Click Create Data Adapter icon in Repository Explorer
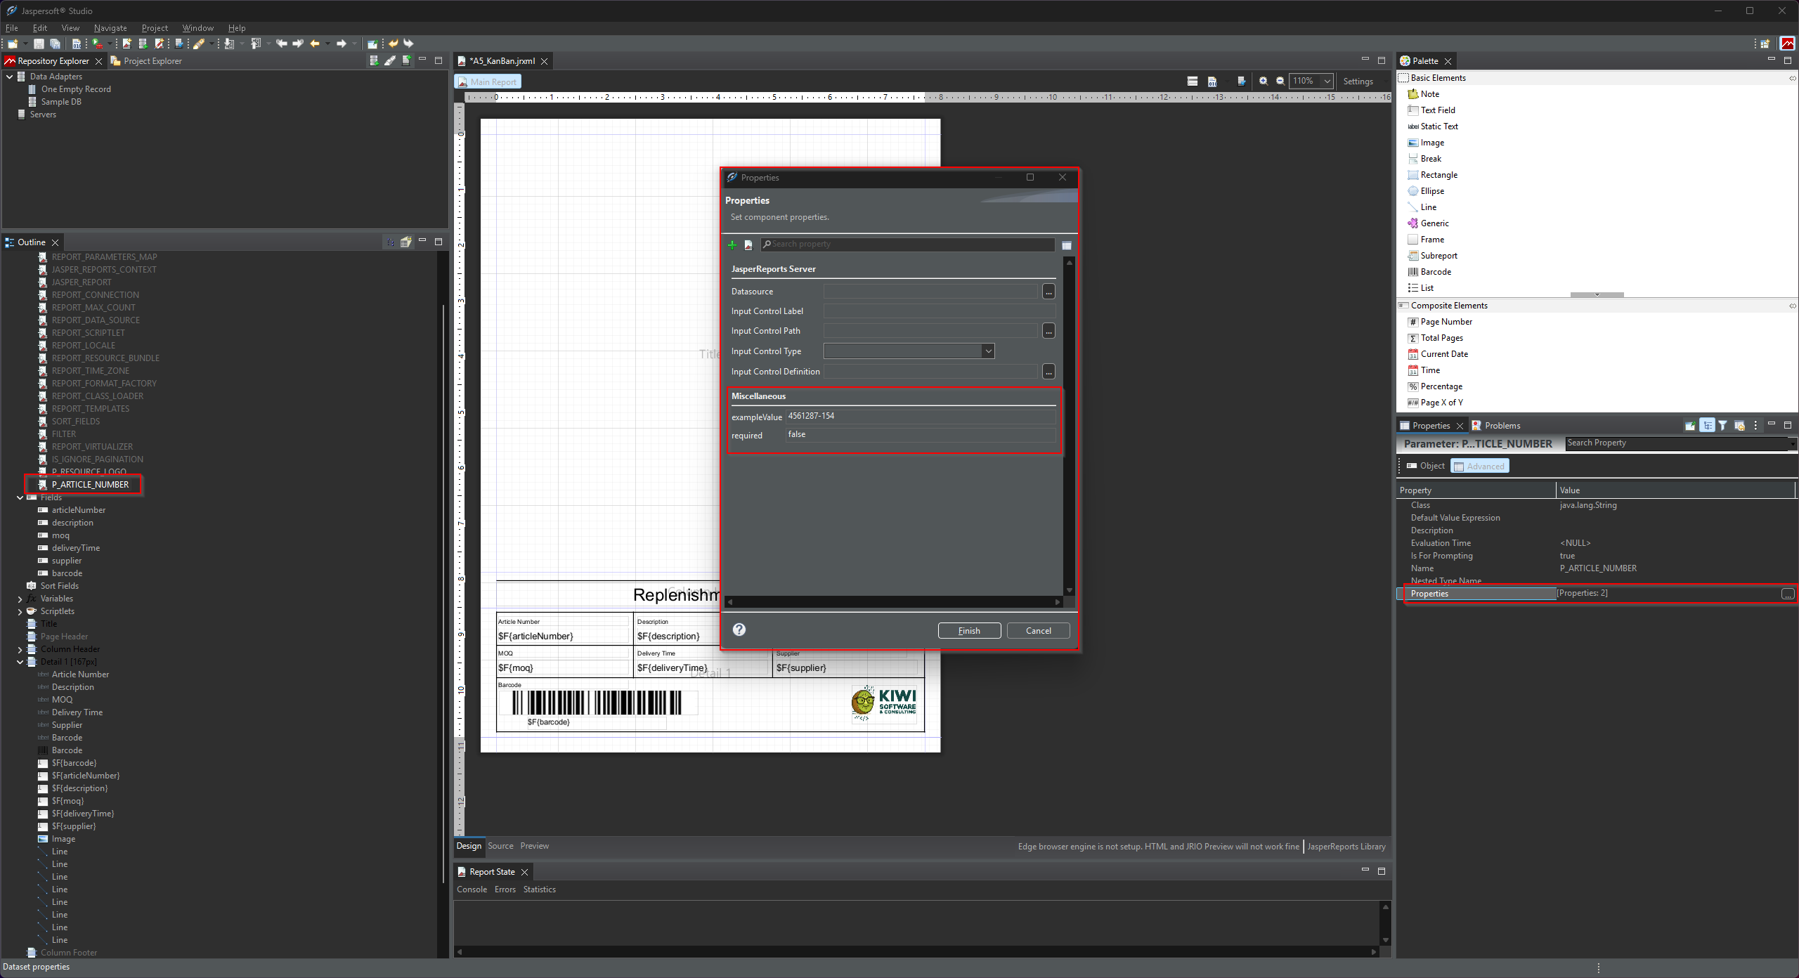1799x978 pixels. pyautogui.click(x=374, y=60)
